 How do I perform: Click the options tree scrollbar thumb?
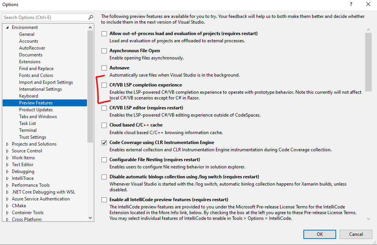point(90,87)
